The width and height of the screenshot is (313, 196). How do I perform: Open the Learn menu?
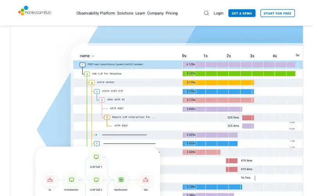[x=140, y=13]
